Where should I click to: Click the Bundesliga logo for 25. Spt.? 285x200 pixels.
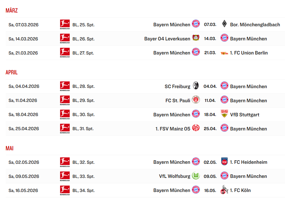point(65,24)
